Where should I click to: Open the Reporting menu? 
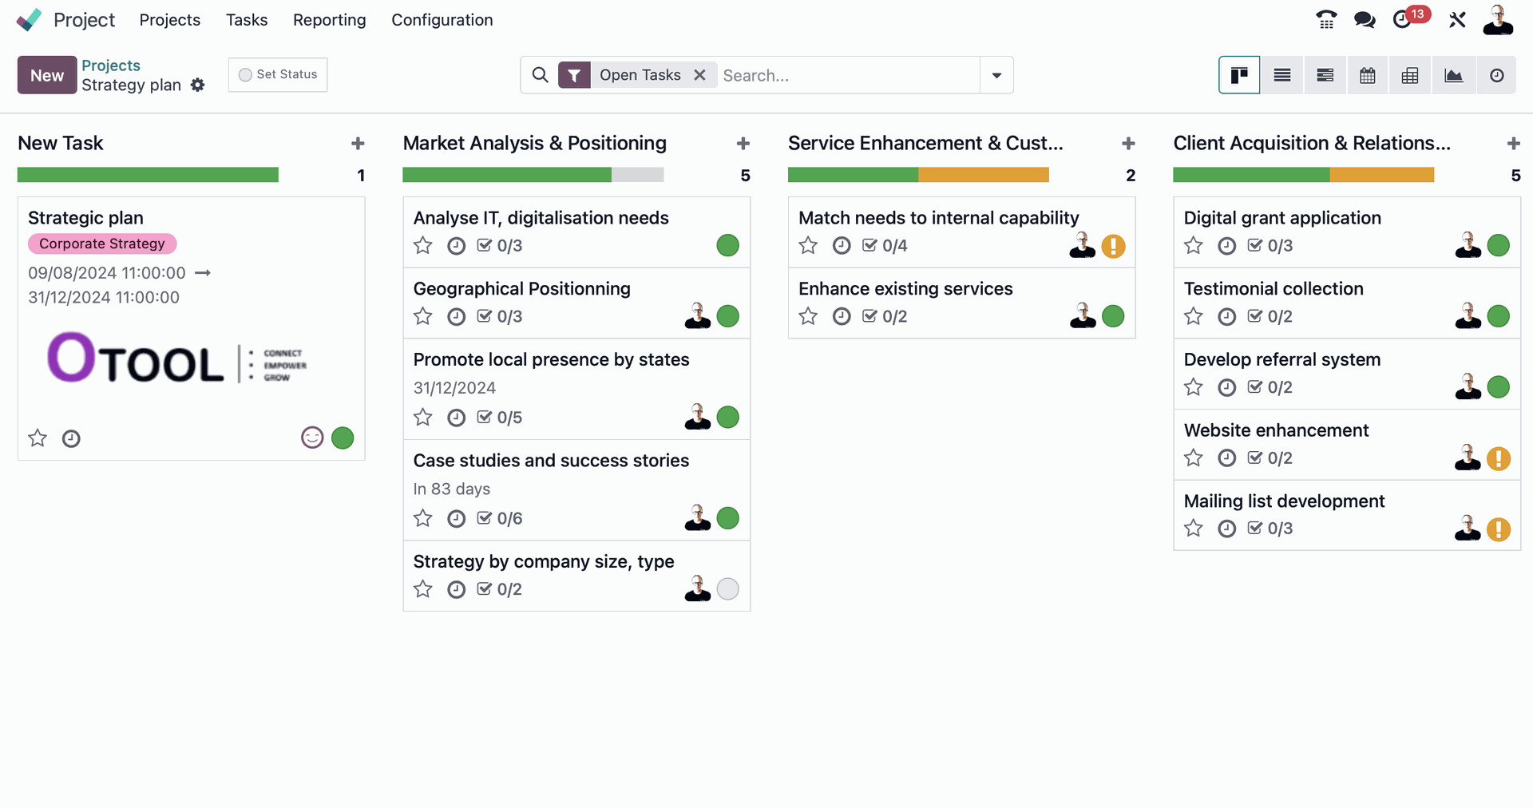coord(329,20)
